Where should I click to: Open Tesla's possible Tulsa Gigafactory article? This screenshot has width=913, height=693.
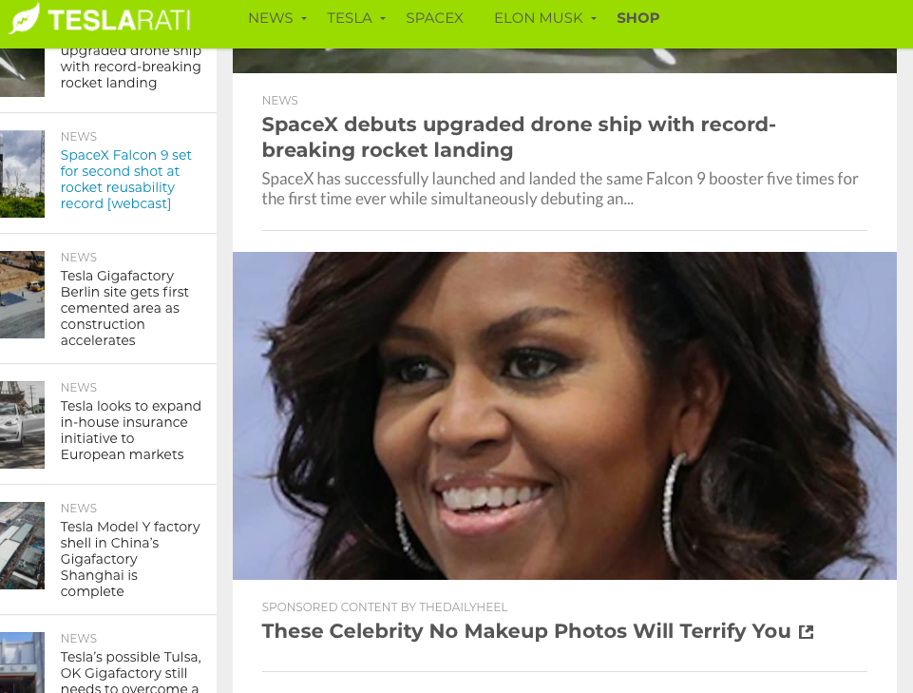[x=130, y=673]
